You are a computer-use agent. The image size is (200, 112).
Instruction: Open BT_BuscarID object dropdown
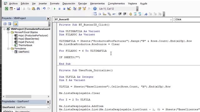click(171, 20)
